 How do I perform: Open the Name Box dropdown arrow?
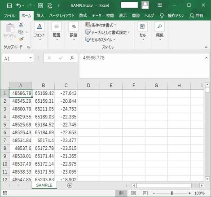coord(31,58)
